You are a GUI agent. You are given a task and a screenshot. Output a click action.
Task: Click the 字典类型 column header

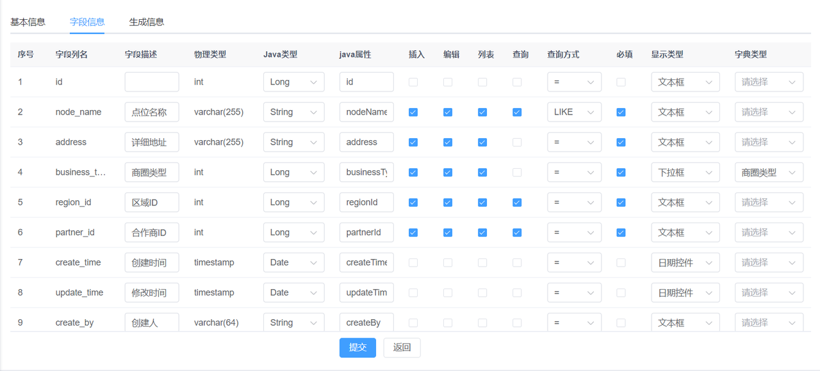(751, 54)
